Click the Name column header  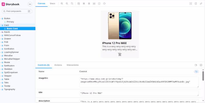[x=42, y=72]
